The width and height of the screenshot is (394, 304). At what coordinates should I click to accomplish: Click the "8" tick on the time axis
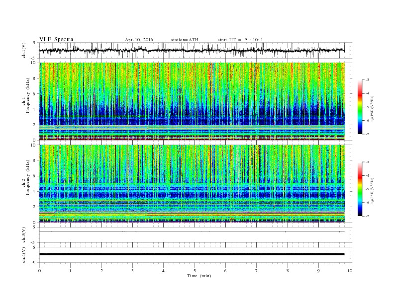288,271
